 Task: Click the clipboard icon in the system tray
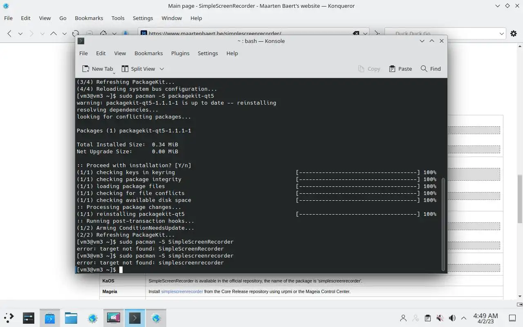click(428, 318)
